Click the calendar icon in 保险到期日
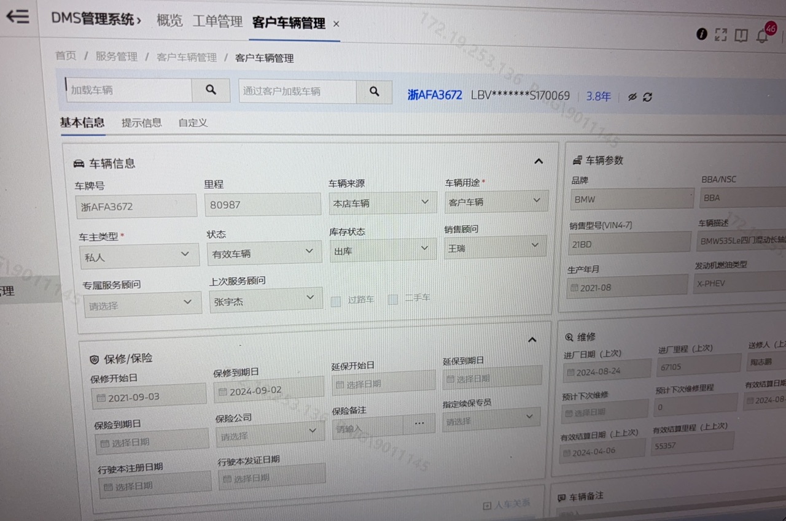This screenshot has height=521, width=786. pyautogui.click(x=105, y=442)
